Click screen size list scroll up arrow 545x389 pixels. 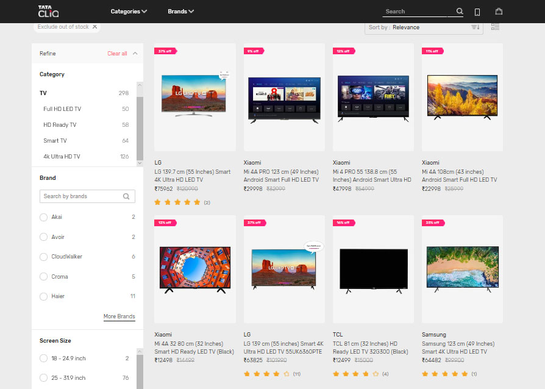pyautogui.click(x=140, y=351)
